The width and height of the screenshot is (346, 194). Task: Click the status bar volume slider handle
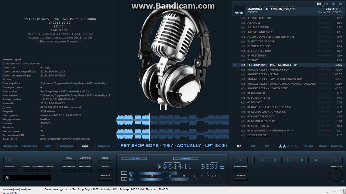pos(344,191)
